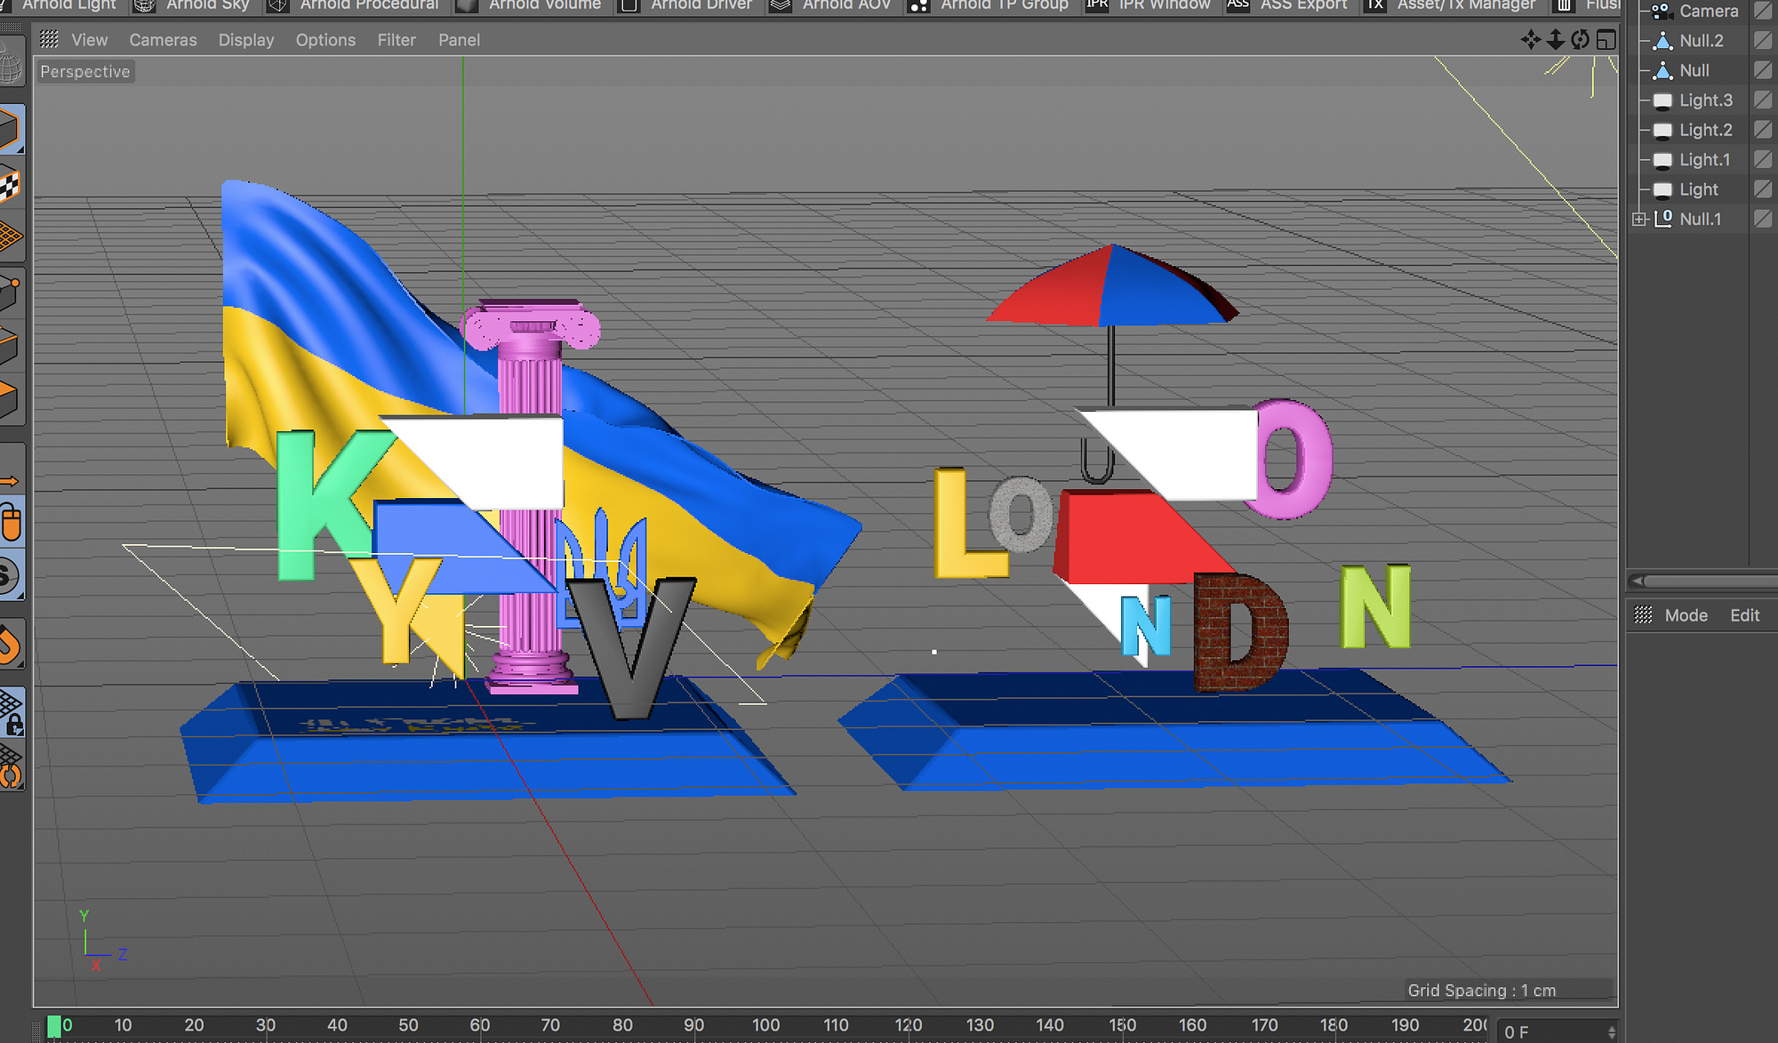Image resolution: width=1778 pixels, height=1043 pixels.
Task: Click the Flush caches trash icon
Action: coord(1563,4)
